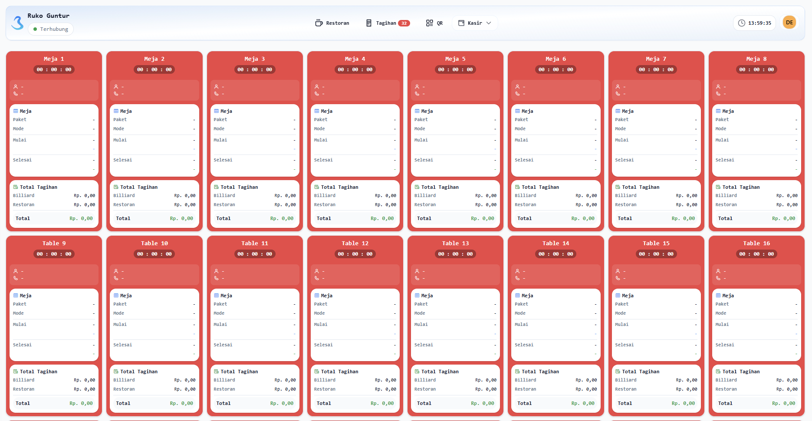The width and height of the screenshot is (812, 421).
Task: Click the table grid icon in Table 10
Action: point(116,296)
